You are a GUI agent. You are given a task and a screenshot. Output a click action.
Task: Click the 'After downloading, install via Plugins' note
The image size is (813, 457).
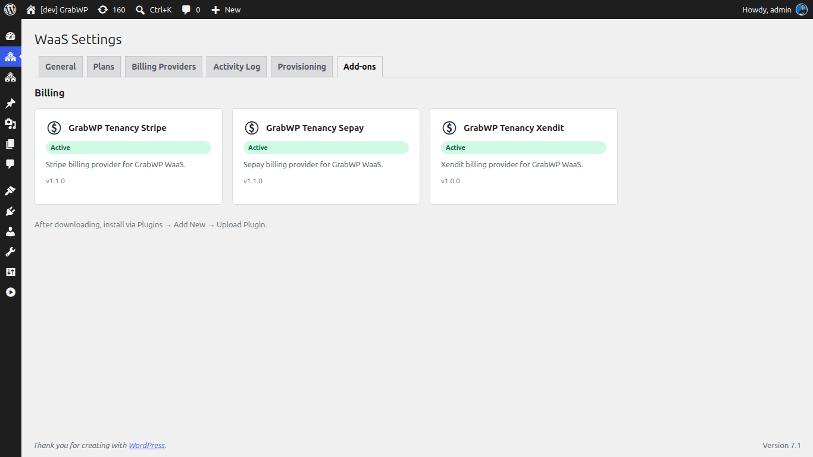pos(151,225)
